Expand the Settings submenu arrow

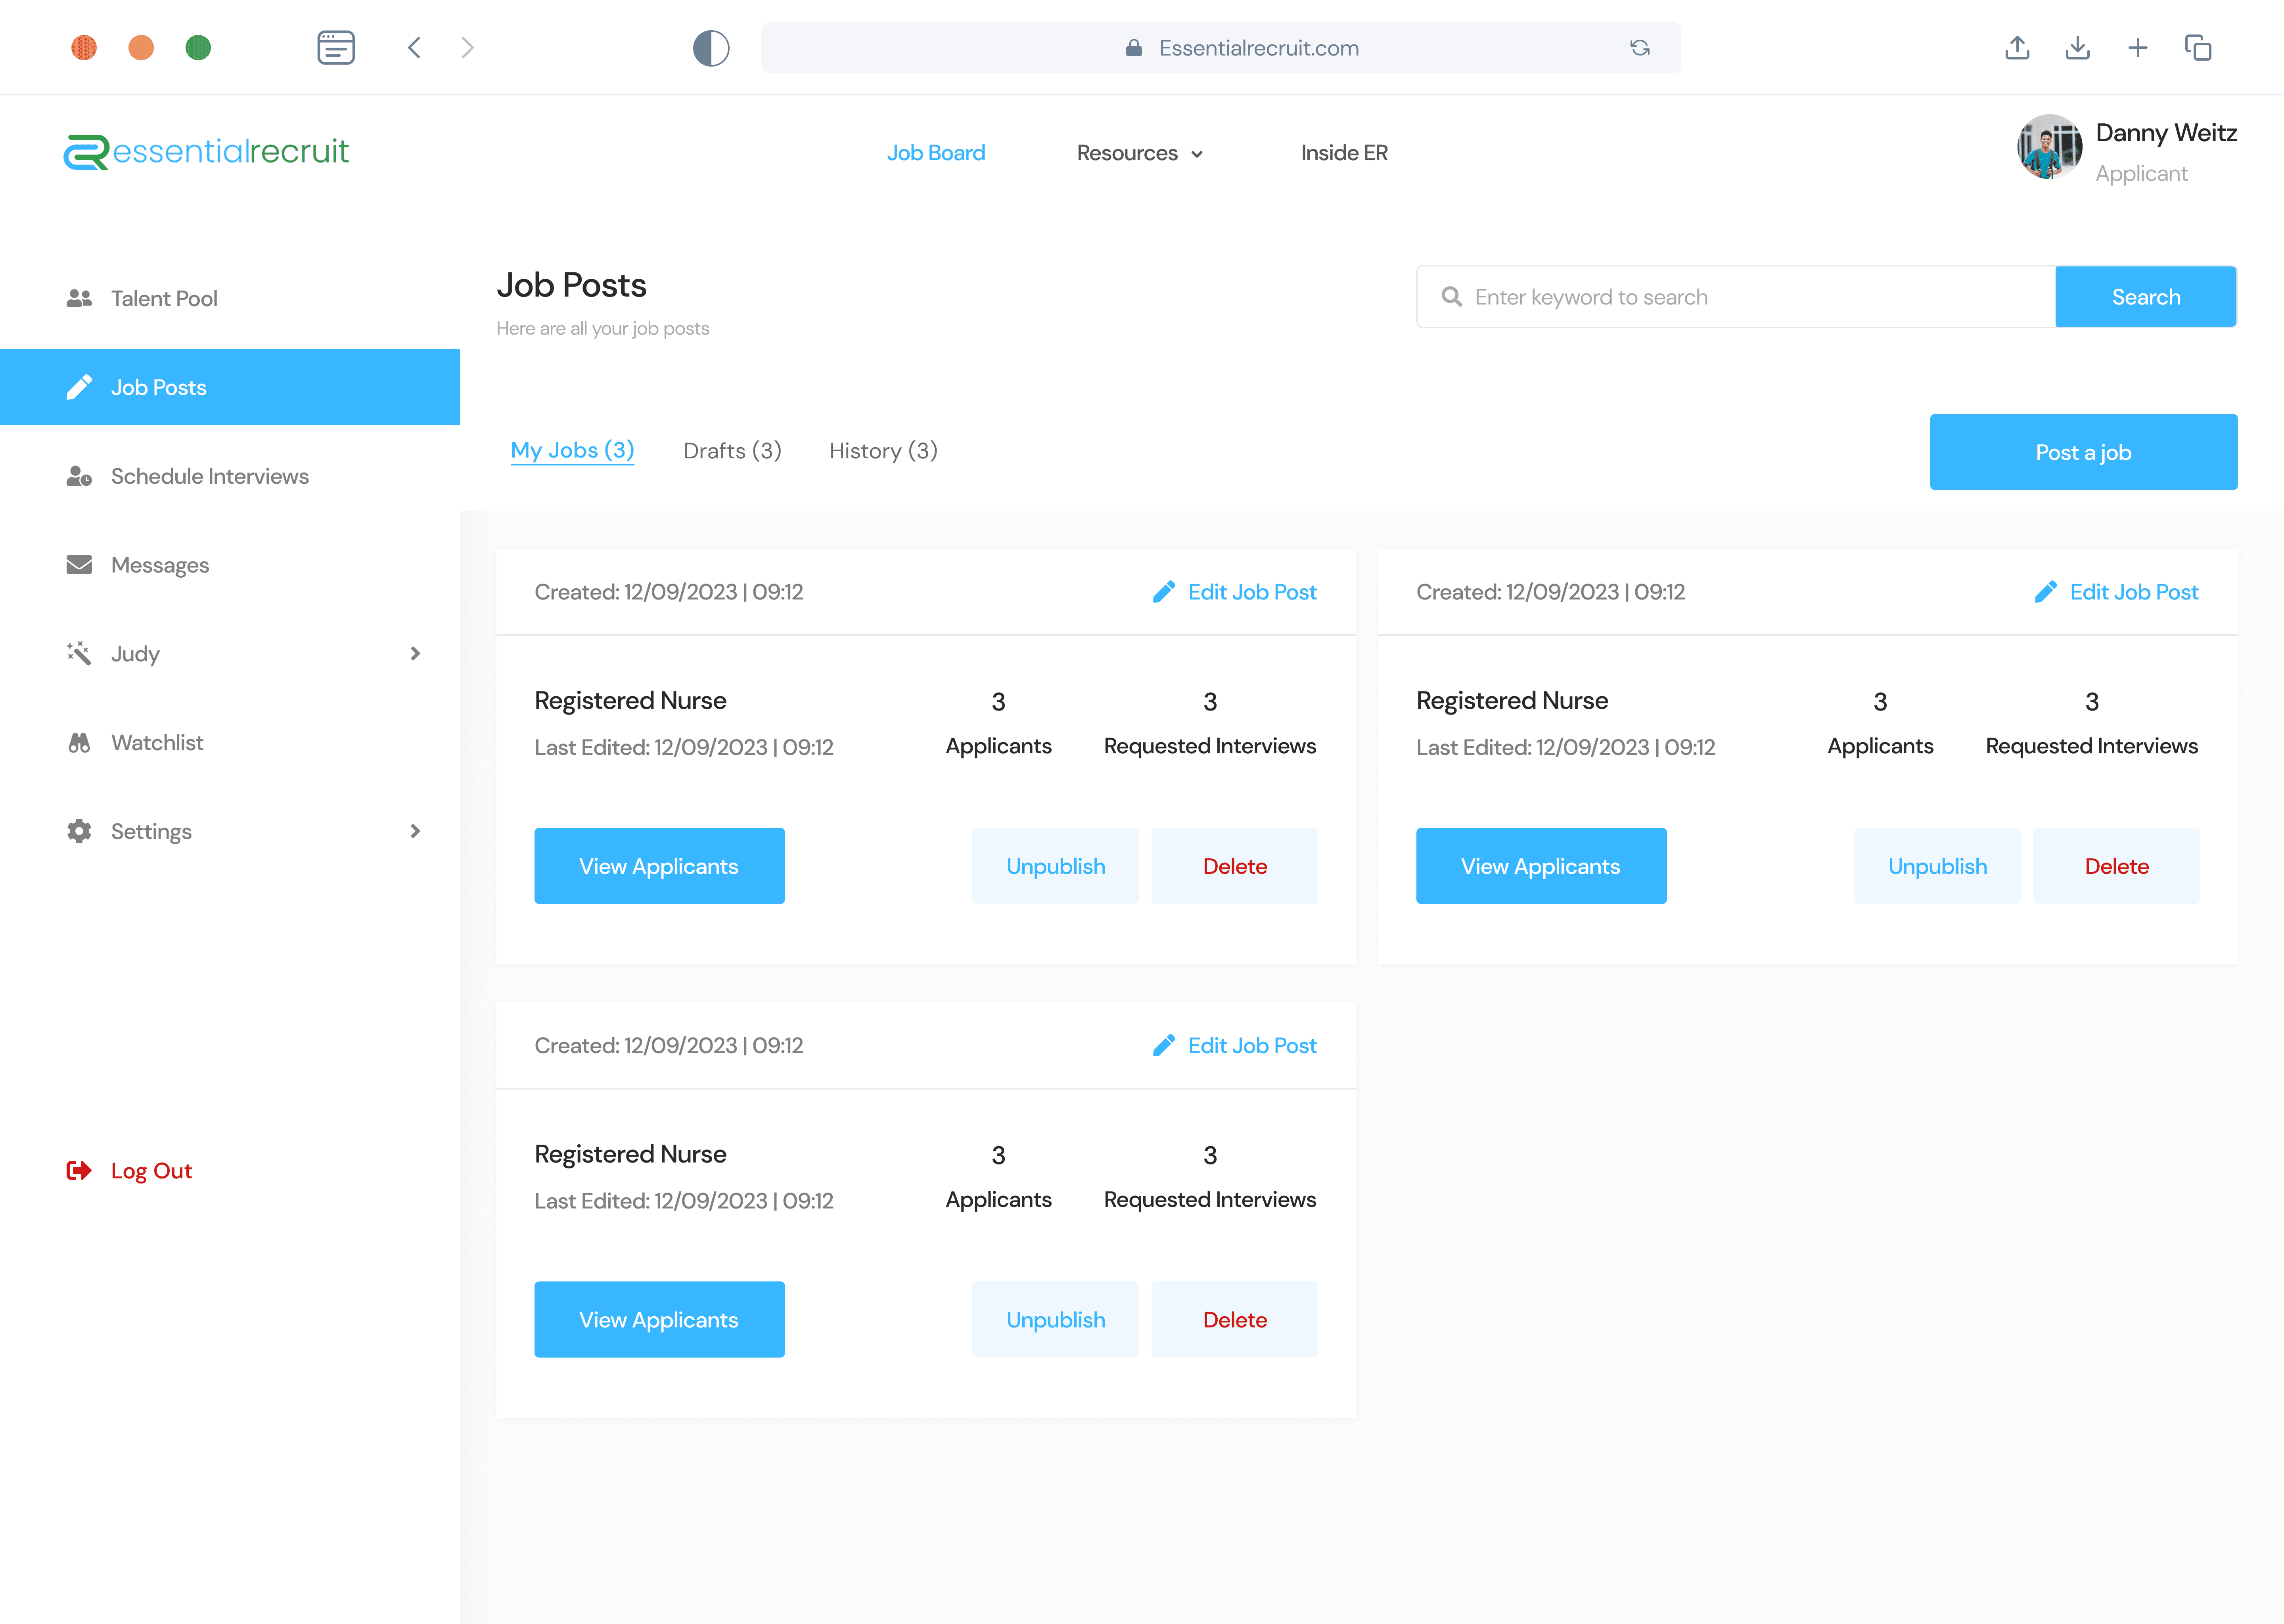click(415, 831)
